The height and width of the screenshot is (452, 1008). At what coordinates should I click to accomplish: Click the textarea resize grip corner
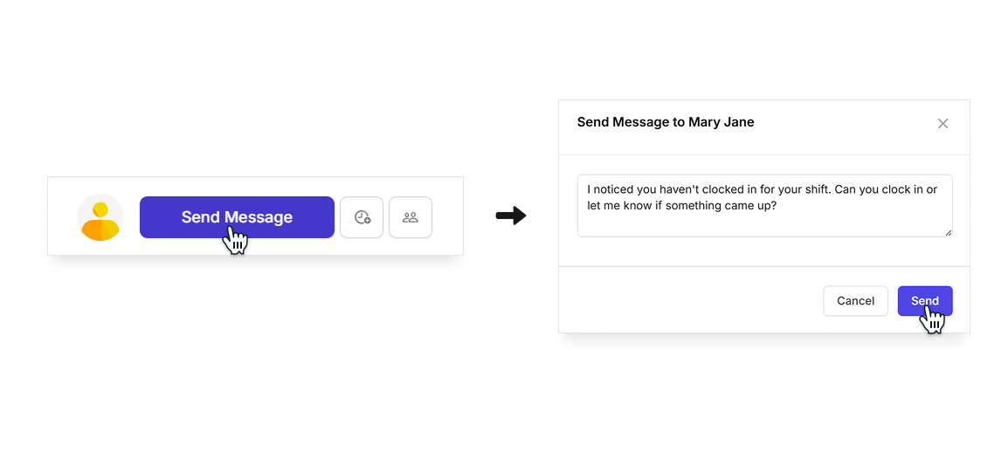(949, 232)
